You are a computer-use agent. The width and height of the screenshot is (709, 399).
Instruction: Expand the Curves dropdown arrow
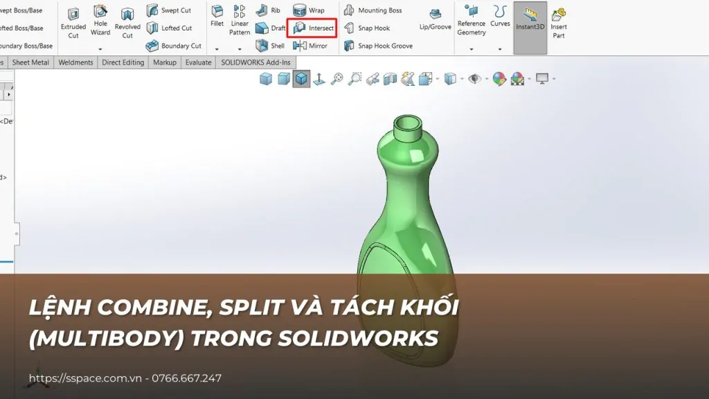coord(500,49)
